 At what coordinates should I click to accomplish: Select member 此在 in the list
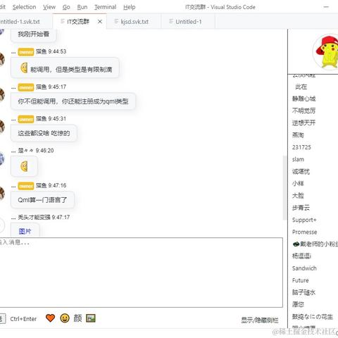pyautogui.click(x=301, y=87)
